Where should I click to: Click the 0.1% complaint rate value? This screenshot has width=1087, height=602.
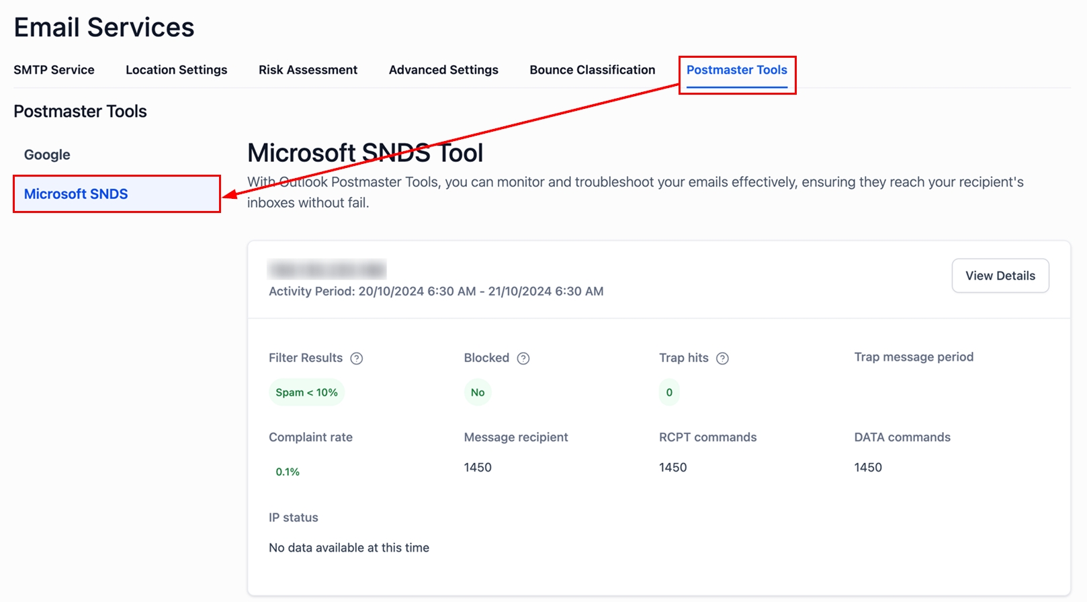(288, 472)
